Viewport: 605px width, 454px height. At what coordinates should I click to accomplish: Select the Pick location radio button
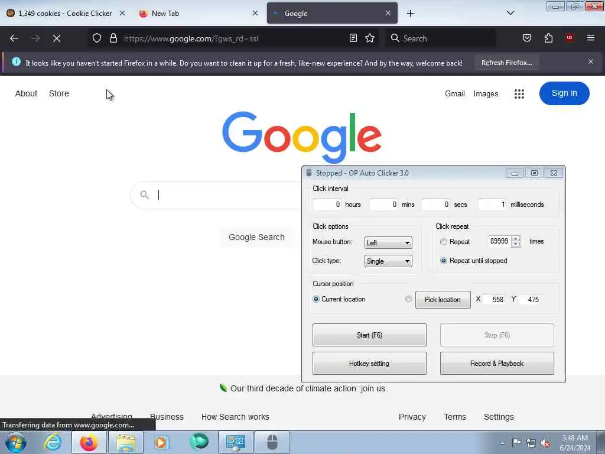click(408, 299)
